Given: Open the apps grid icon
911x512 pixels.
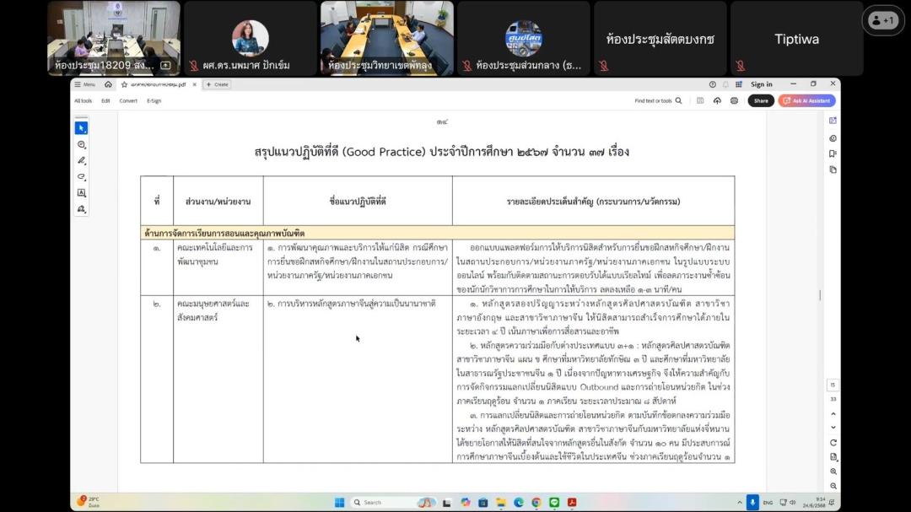Looking at the screenshot, I should (739, 84).
